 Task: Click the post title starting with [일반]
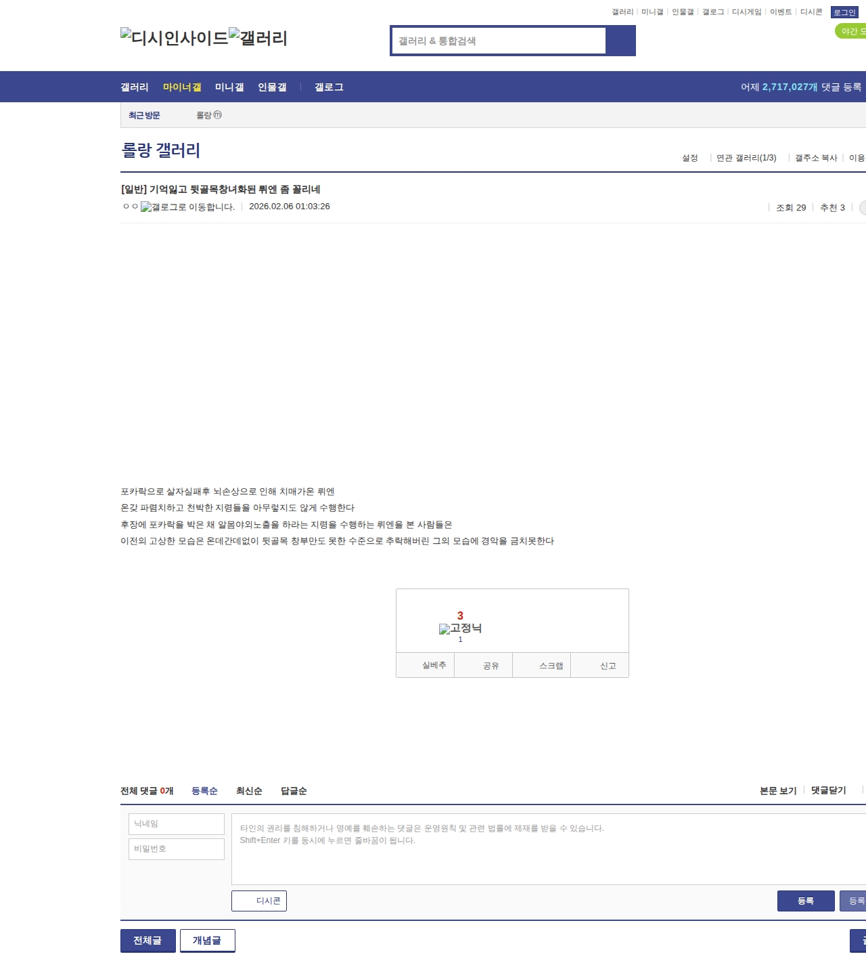coord(221,190)
